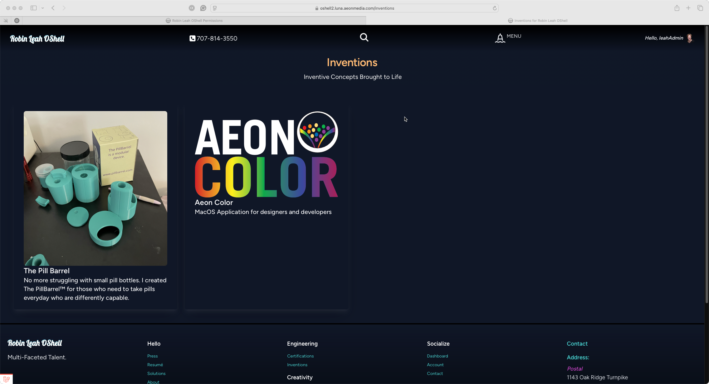The image size is (709, 384).
Task: Open the Safari Share icon
Action: [677, 8]
